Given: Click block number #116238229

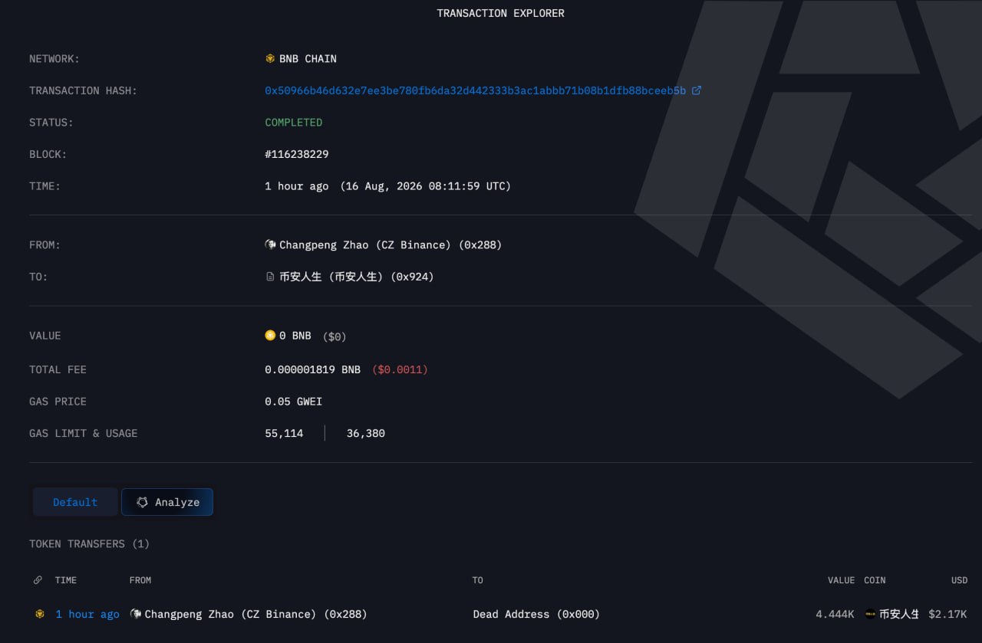Looking at the screenshot, I should (297, 154).
